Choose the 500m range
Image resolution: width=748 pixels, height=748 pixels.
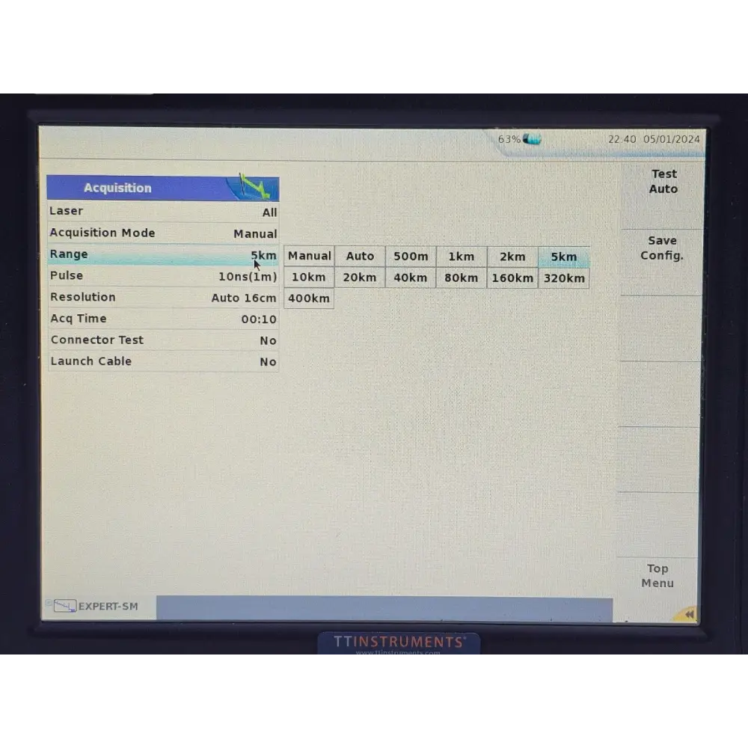[x=410, y=256]
